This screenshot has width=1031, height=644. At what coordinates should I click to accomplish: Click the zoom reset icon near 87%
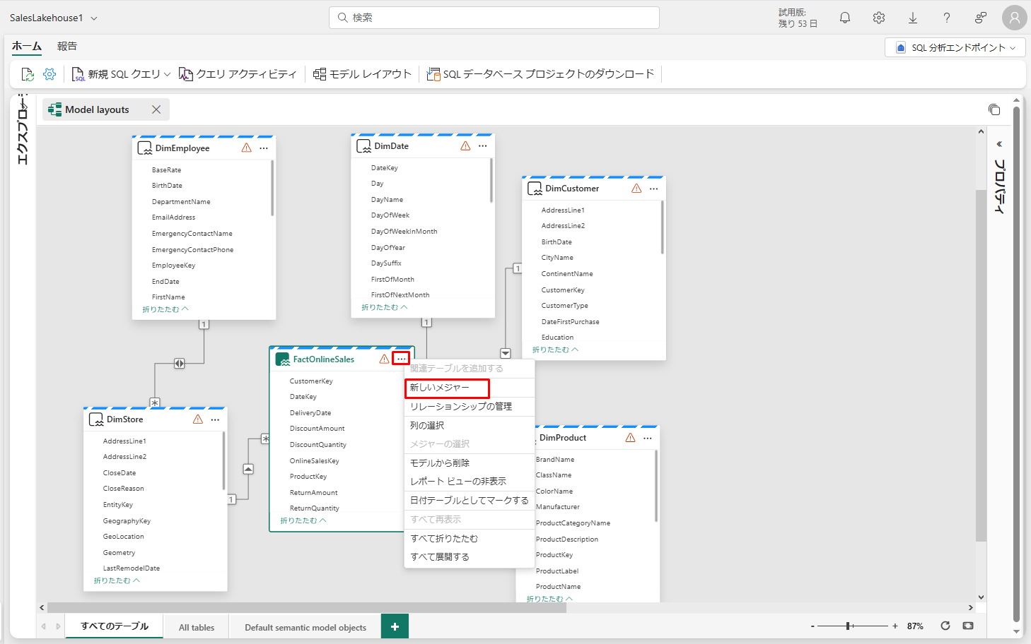(945, 626)
